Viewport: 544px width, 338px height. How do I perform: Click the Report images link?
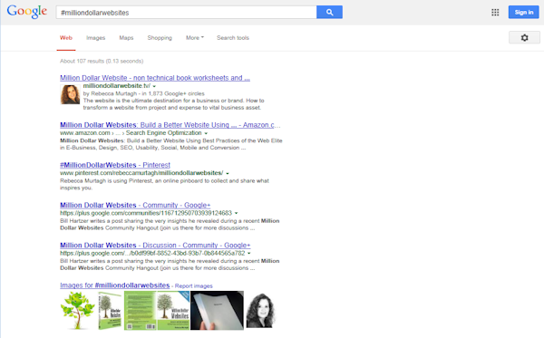(x=194, y=286)
